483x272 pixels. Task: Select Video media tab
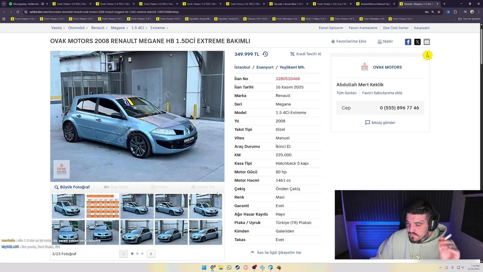click(159, 187)
